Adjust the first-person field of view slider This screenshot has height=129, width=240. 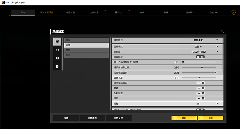click(x=199, y=62)
